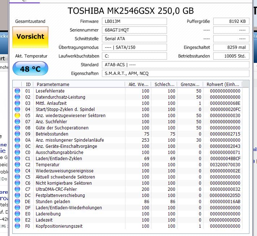The image size is (257, 236).
Task: Click raw value 0000000000DD for Ladezeit
Action: click(x=225, y=220)
